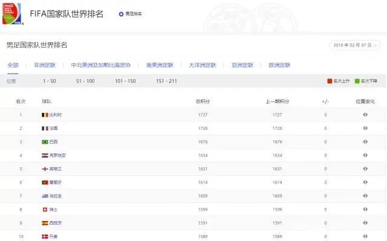Click the Switzerland flag icon
Viewport: 387px width, 241px height.
(45, 210)
